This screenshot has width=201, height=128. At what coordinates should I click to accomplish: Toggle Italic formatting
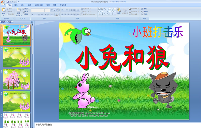pyautogui.click(x=36, y=15)
